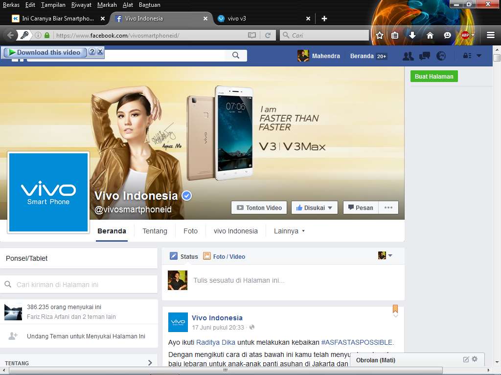
Task: Open the Adblock Plus ABP icon
Action: pyautogui.click(x=465, y=35)
